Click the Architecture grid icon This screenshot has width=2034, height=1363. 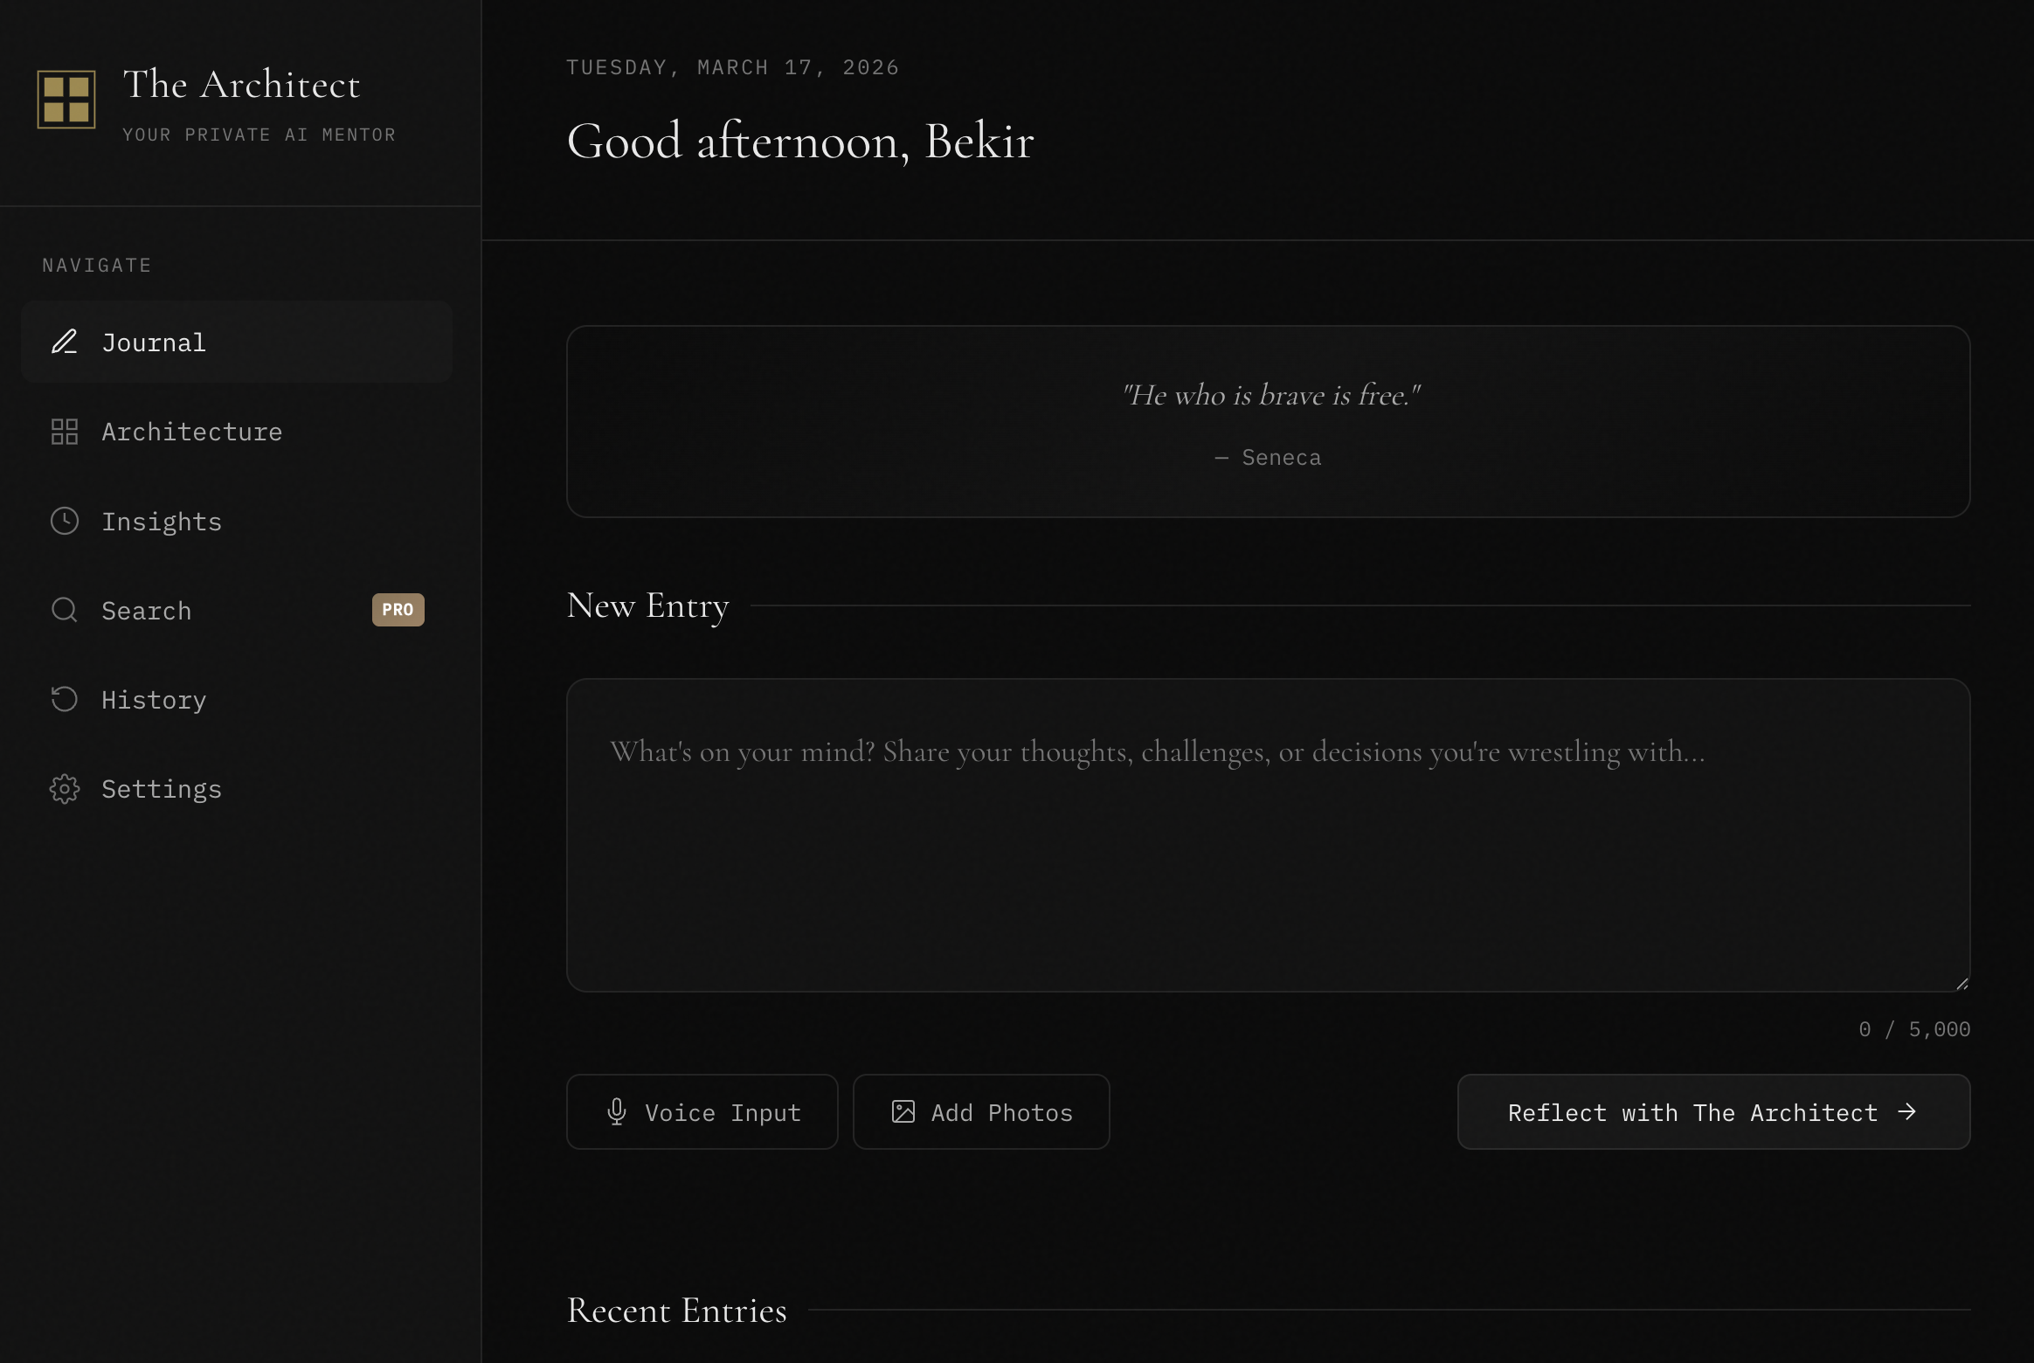pyautogui.click(x=65, y=432)
